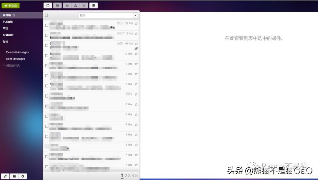Open the Deleted Messages folder
The width and height of the screenshot is (318, 180).
tap(17, 52)
